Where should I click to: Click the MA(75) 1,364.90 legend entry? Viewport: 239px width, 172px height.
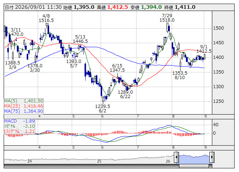(x=24, y=111)
